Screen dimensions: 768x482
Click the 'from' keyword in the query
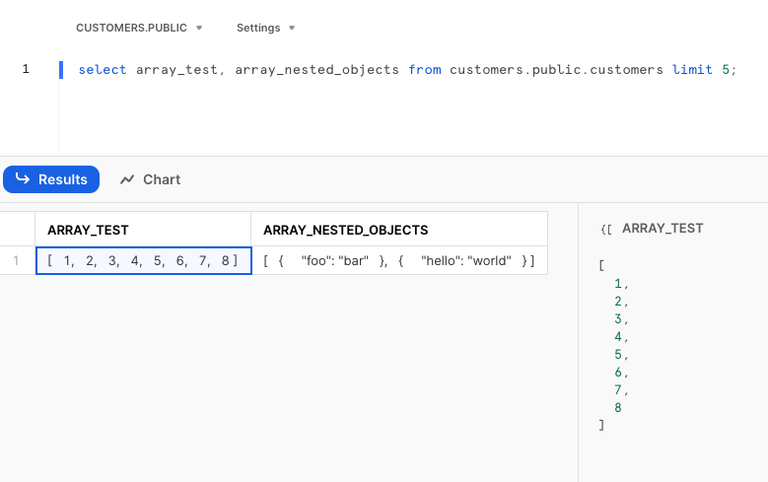[425, 70]
